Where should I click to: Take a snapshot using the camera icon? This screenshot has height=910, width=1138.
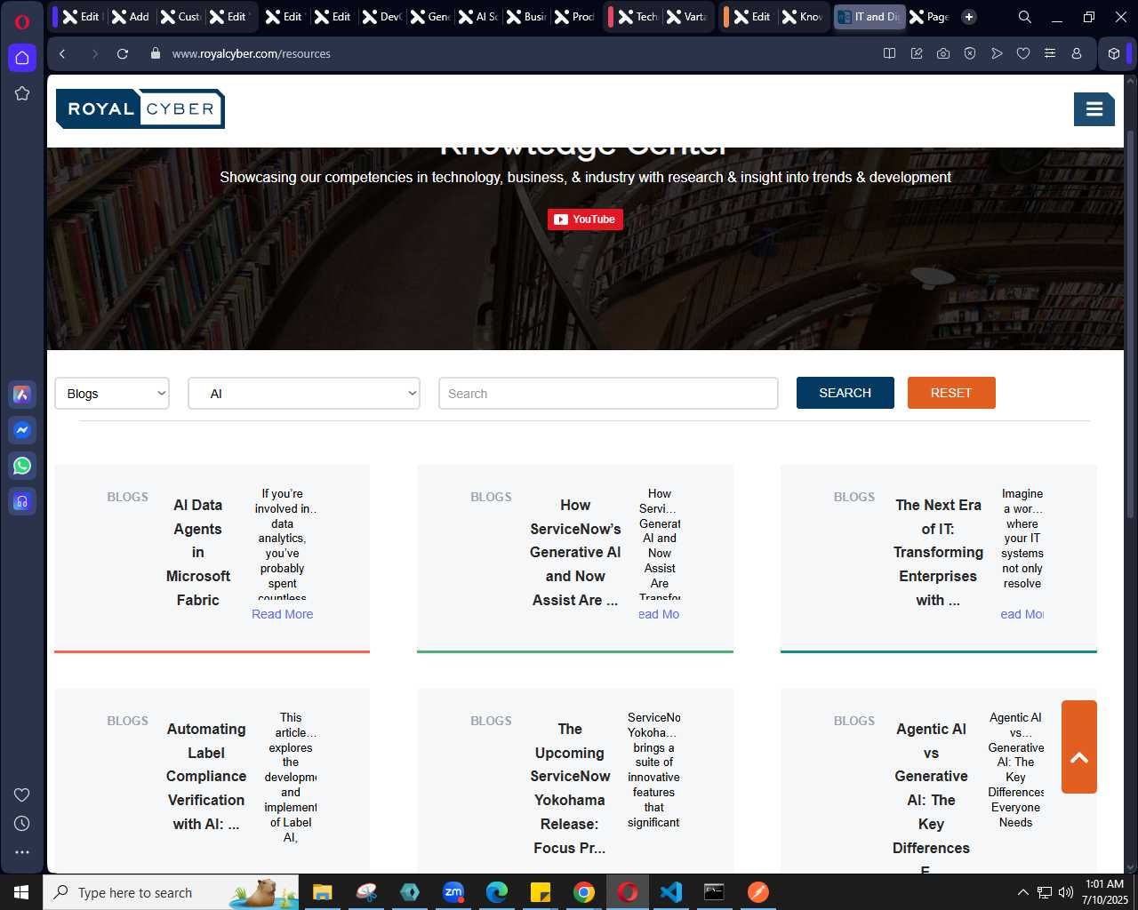point(942,53)
